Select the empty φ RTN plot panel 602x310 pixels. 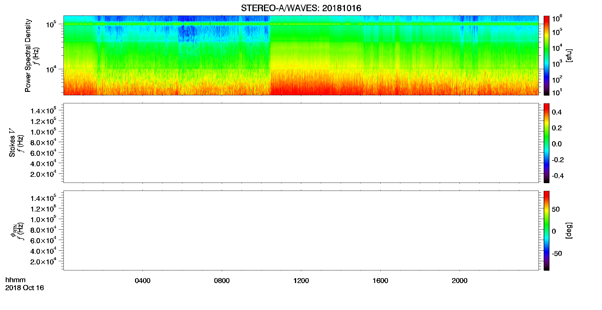[x=301, y=230]
